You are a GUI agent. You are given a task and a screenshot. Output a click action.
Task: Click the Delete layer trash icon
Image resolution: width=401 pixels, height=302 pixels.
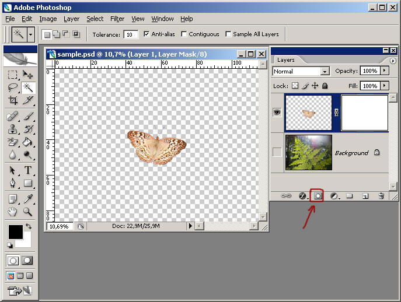coord(381,196)
